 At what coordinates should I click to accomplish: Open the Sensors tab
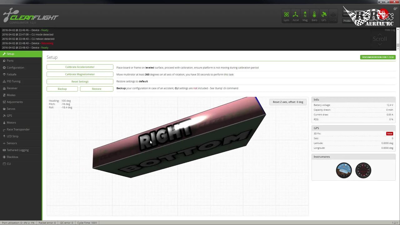pos(21,143)
